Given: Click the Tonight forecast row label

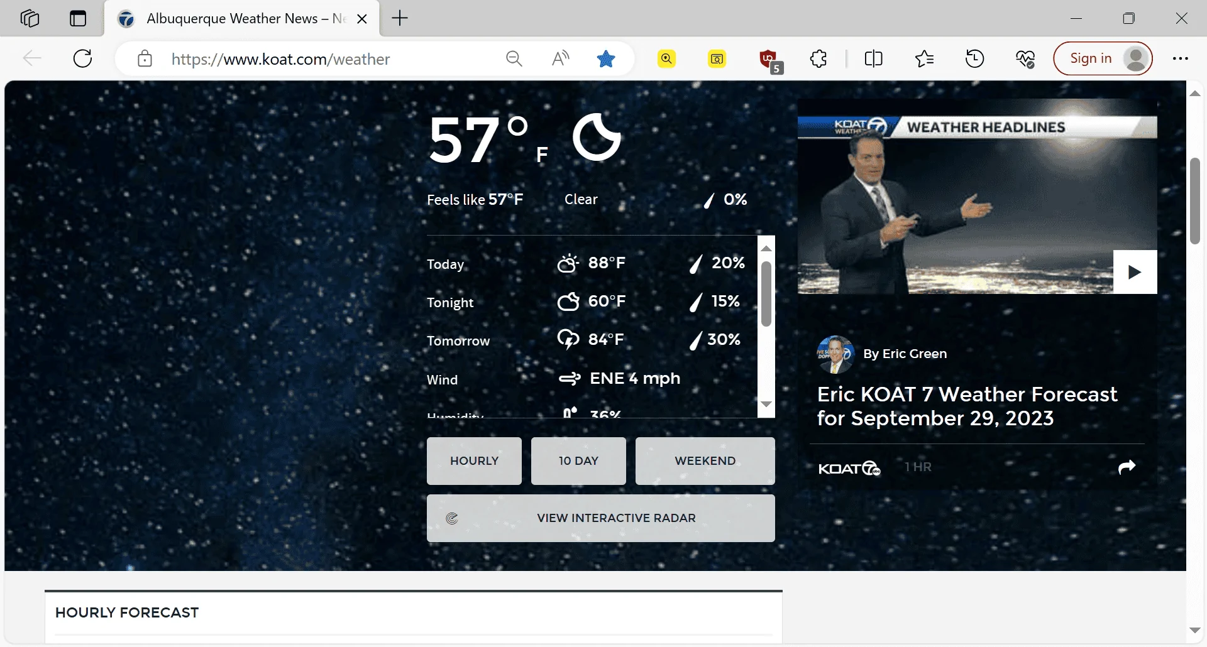Looking at the screenshot, I should (450, 303).
